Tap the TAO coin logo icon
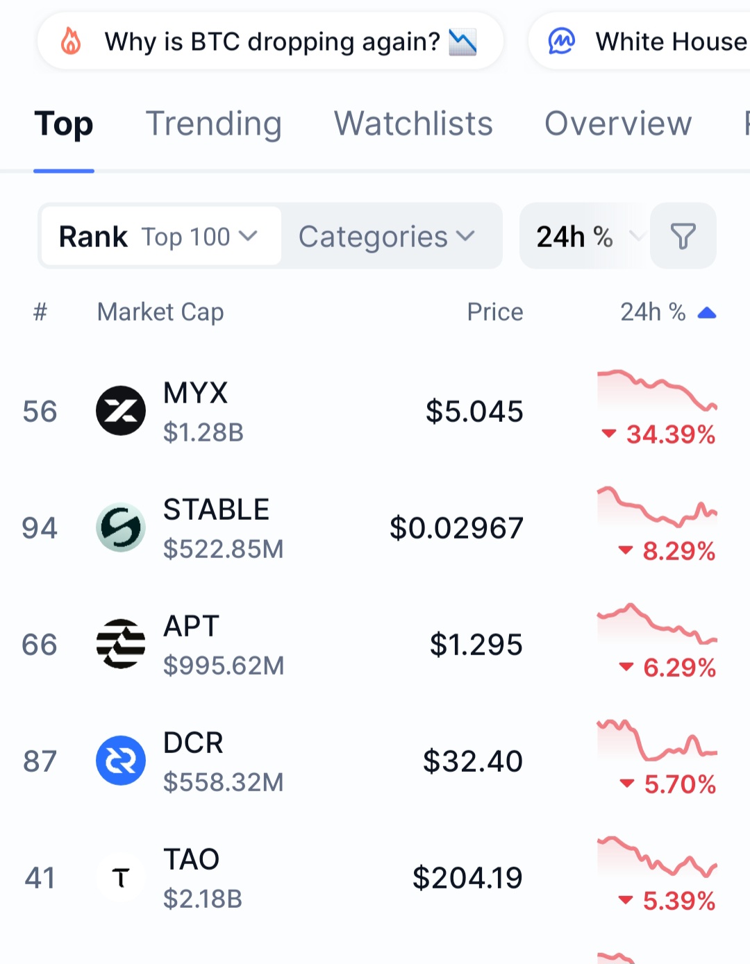Image resolution: width=750 pixels, height=964 pixels. tap(121, 877)
